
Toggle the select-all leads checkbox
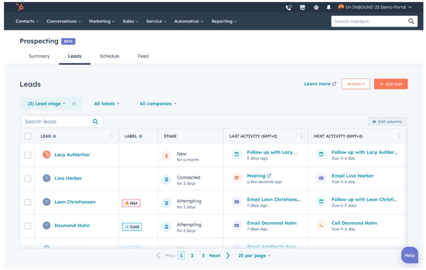pyautogui.click(x=28, y=136)
